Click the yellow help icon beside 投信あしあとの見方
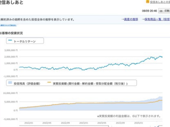 [x=148, y=1]
